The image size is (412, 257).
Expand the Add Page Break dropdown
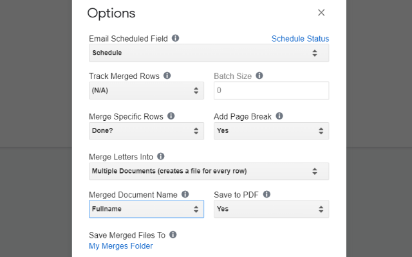tap(271, 131)
